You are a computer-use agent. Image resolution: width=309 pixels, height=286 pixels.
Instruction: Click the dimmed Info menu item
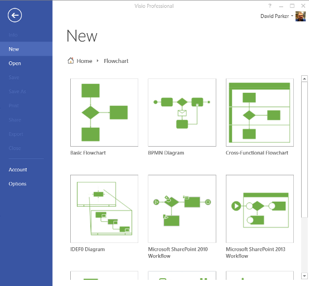point(13,35)
